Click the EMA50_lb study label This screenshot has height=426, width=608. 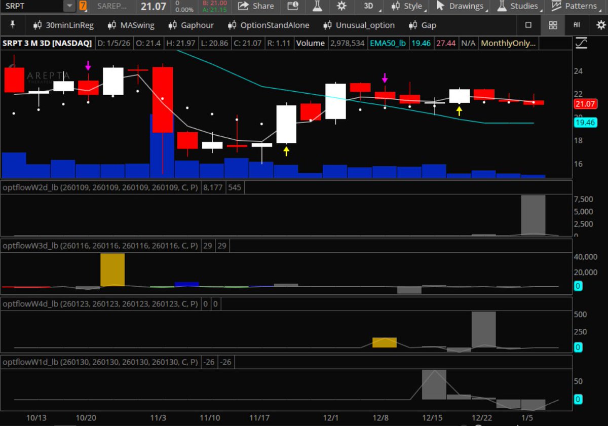pyautogui.click(x=389, y=44)
